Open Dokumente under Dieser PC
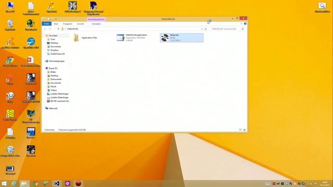 [x=56, y=79]
